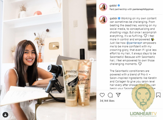This screenshot has height=120, width=163.
Task: Select the second carousel dot indicator
Action: click(x=49, y=116)
